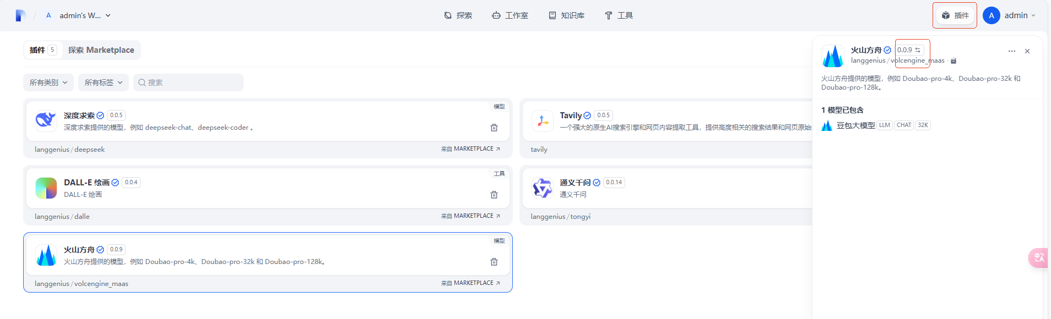Open 来自 MARKETPLACE link on 深度求索 card
Screen dimensions: 1051x319
pos(470,149)
